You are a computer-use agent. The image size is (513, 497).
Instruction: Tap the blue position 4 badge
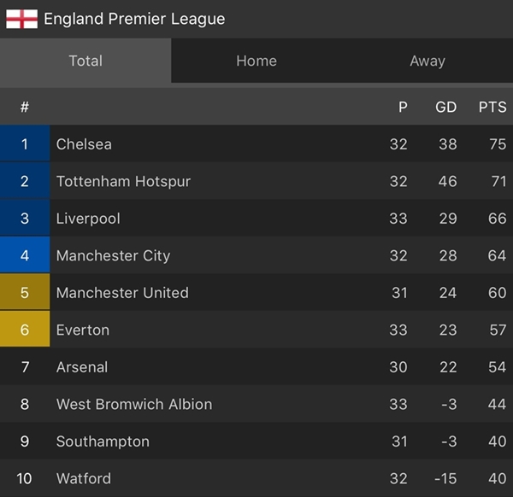pyautogui.click(x=25, y=255)
